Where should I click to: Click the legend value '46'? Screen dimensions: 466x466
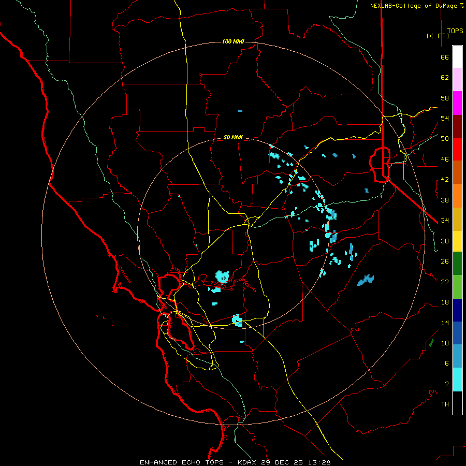pyautogui.click(x=445, y=159)
